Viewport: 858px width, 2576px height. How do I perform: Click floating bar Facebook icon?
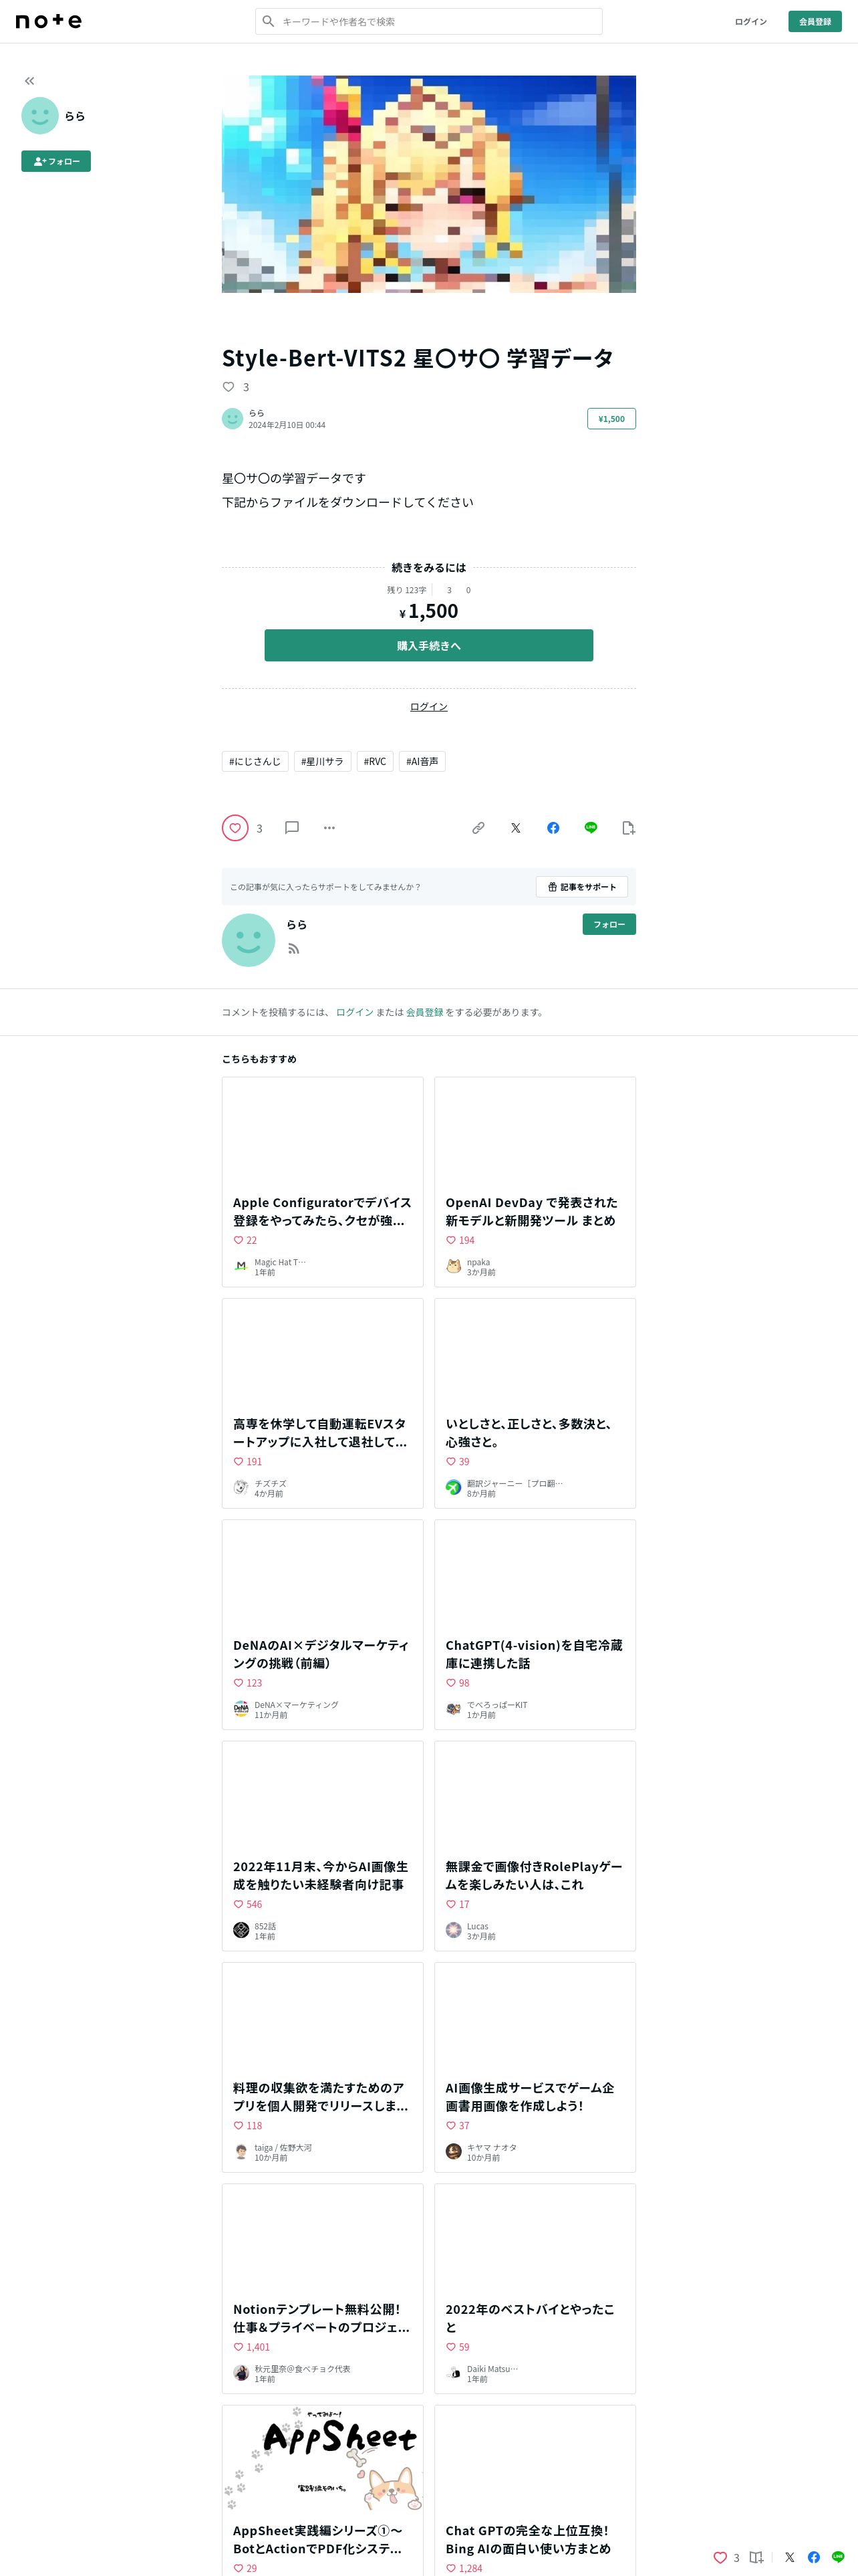[x=814, y=2557]
